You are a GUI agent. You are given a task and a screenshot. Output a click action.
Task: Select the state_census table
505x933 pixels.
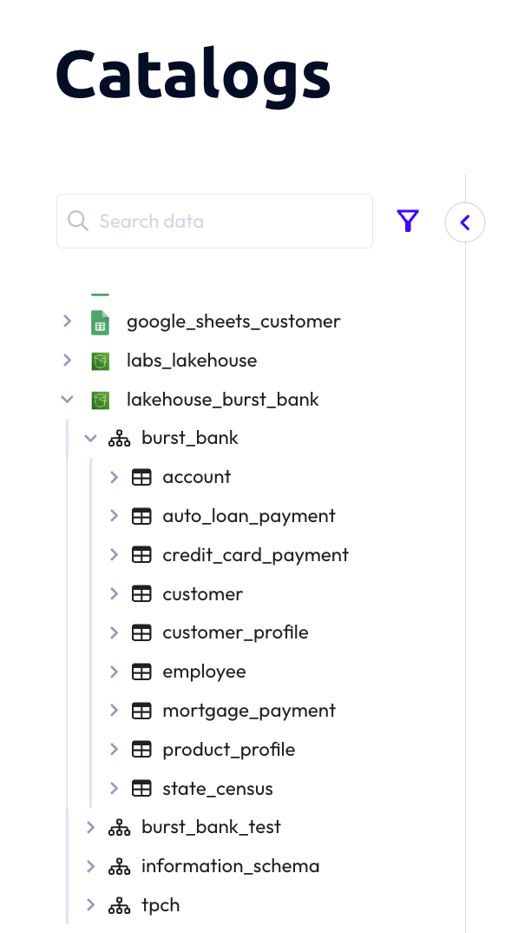217,788
